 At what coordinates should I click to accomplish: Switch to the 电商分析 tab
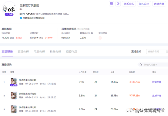tap(39, 52)
